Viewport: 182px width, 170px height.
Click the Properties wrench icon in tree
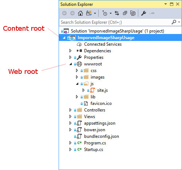point(79,57)
